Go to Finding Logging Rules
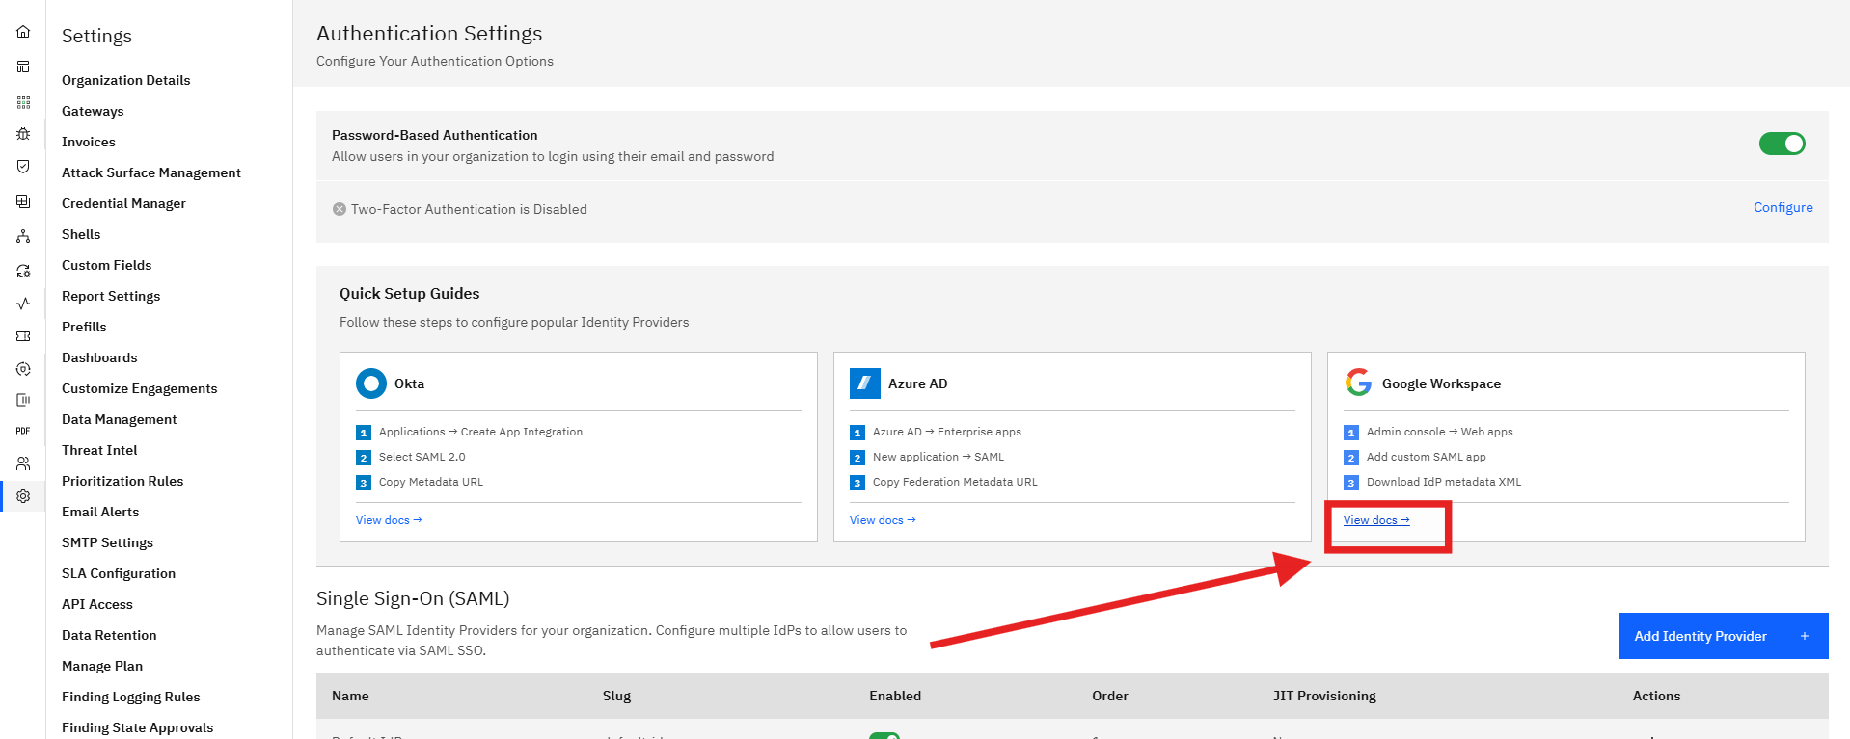Screen dimensions: 1850x739 (131, 697)
